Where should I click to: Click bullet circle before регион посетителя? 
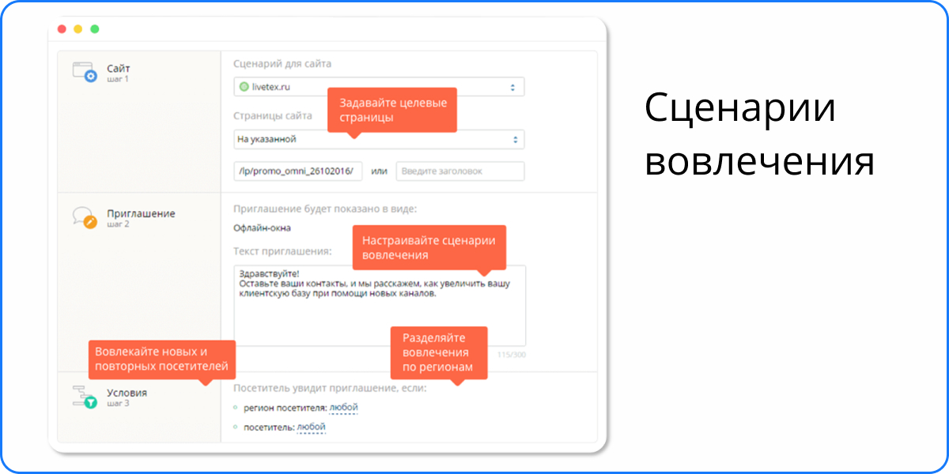click(x=236, y=408)
